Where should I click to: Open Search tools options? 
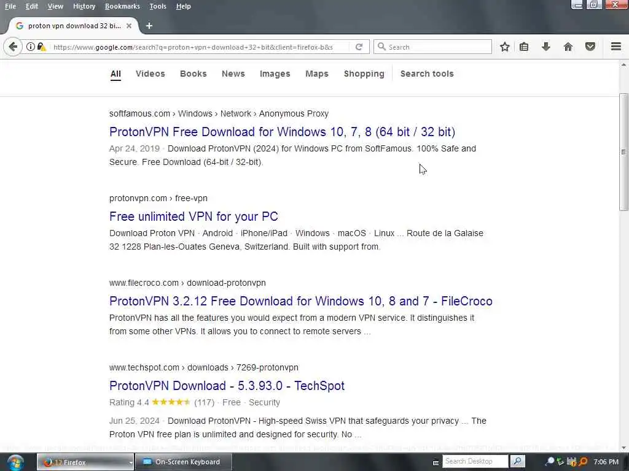(x=427, y=74)
